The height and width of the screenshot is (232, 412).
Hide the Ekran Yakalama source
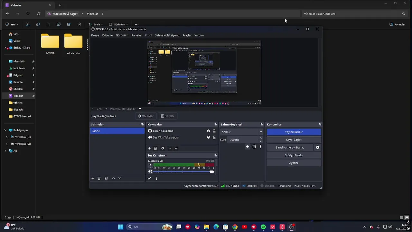[x=209, y=131]
